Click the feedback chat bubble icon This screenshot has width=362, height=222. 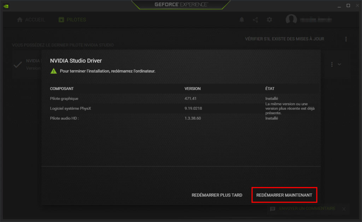[x=273, y=209]
